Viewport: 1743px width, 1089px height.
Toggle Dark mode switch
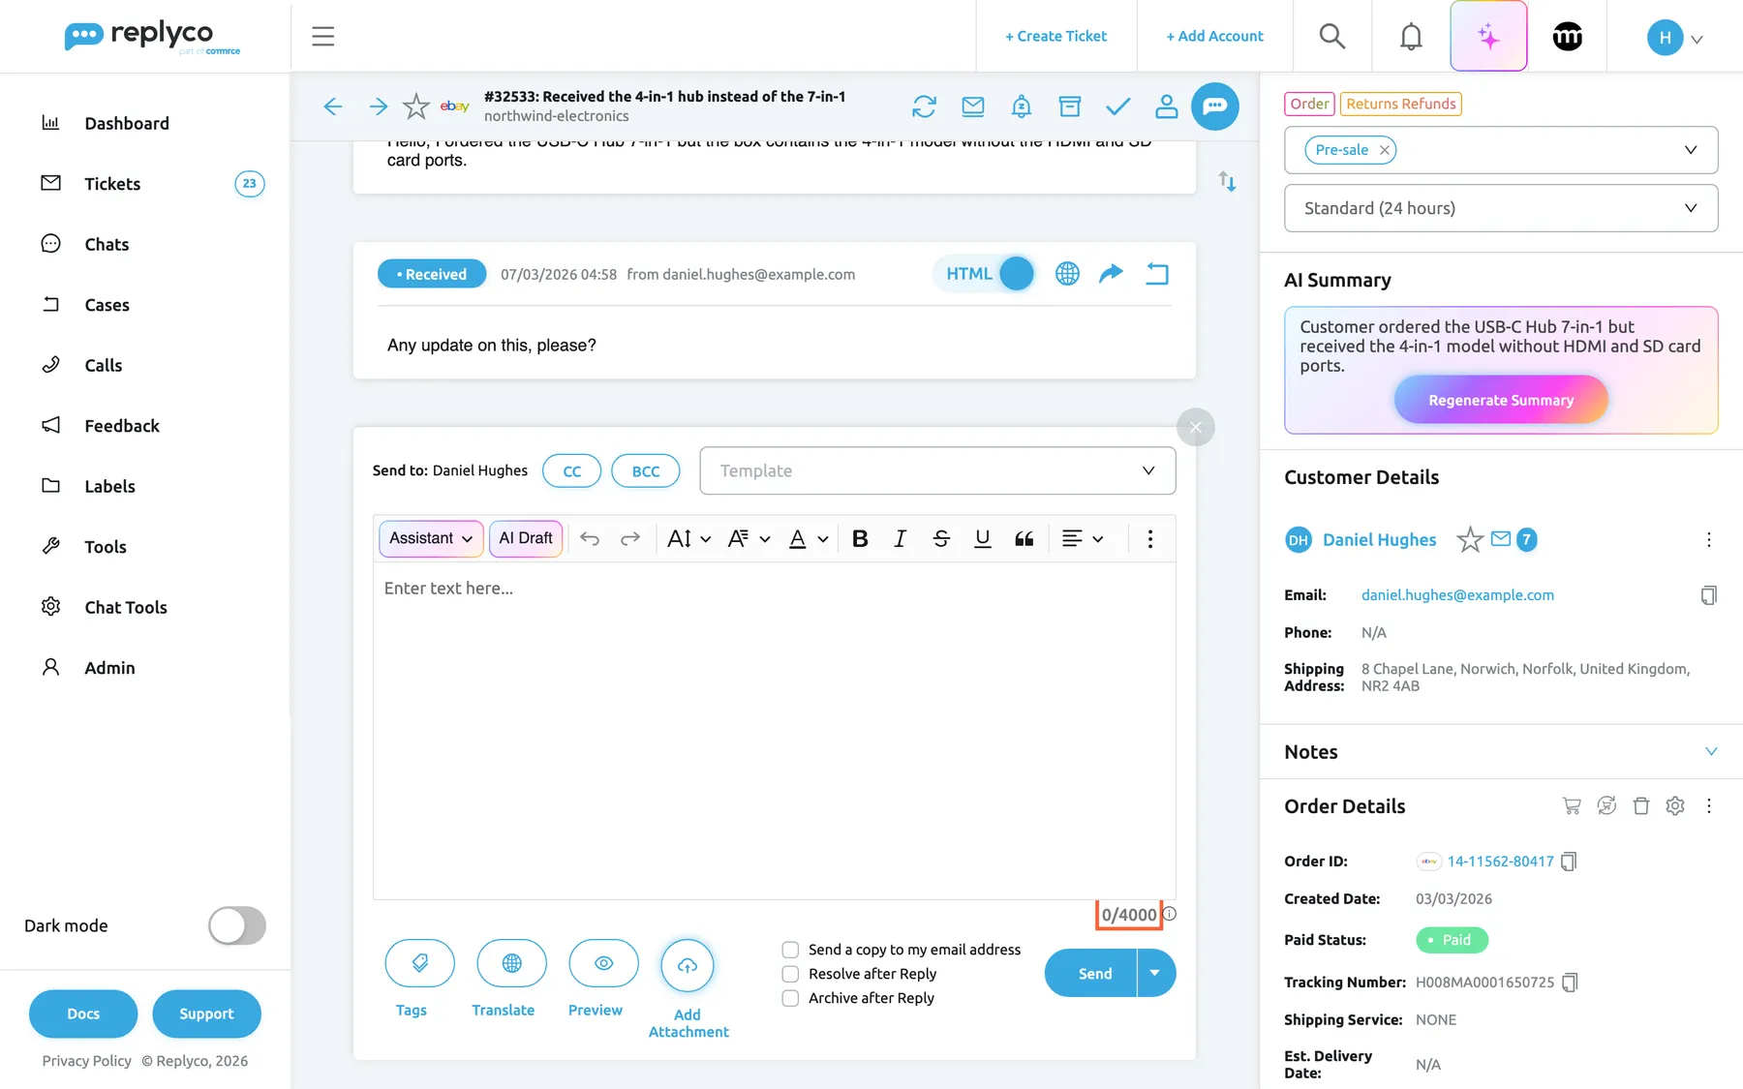(x=237, y=925)
